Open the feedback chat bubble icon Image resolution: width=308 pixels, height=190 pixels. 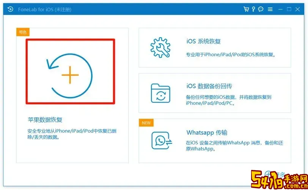tap(261, 9)
